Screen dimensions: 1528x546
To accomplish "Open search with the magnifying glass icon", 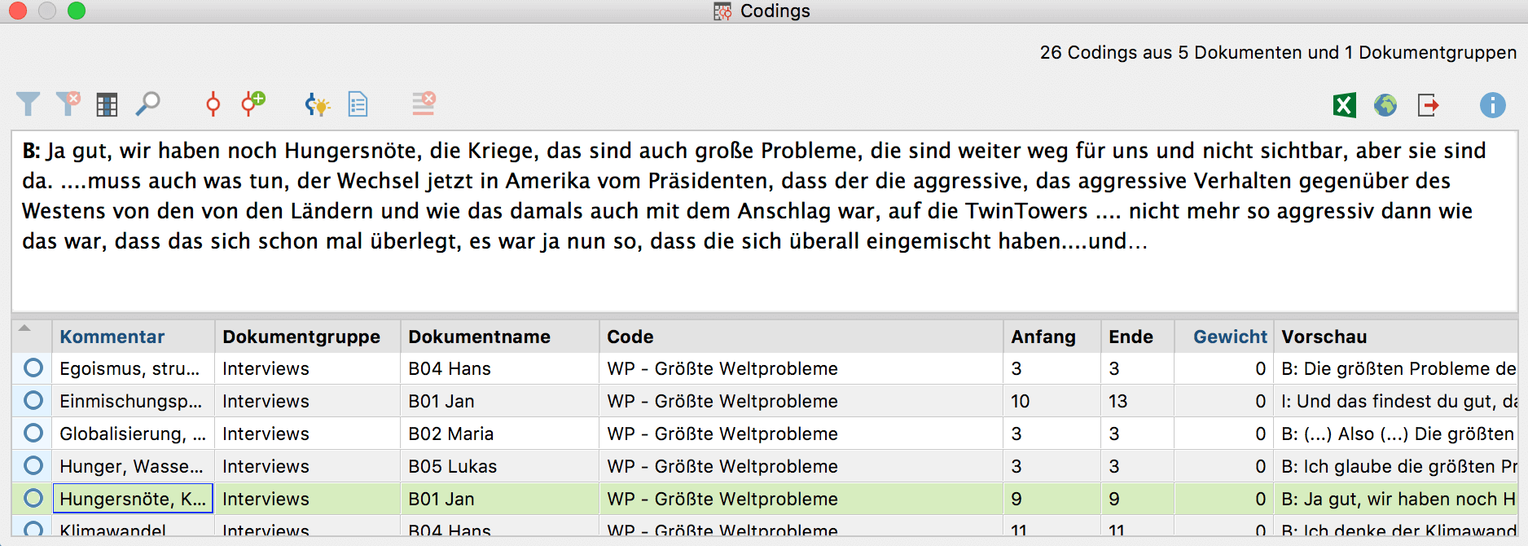I will click(x=147, y=103).
